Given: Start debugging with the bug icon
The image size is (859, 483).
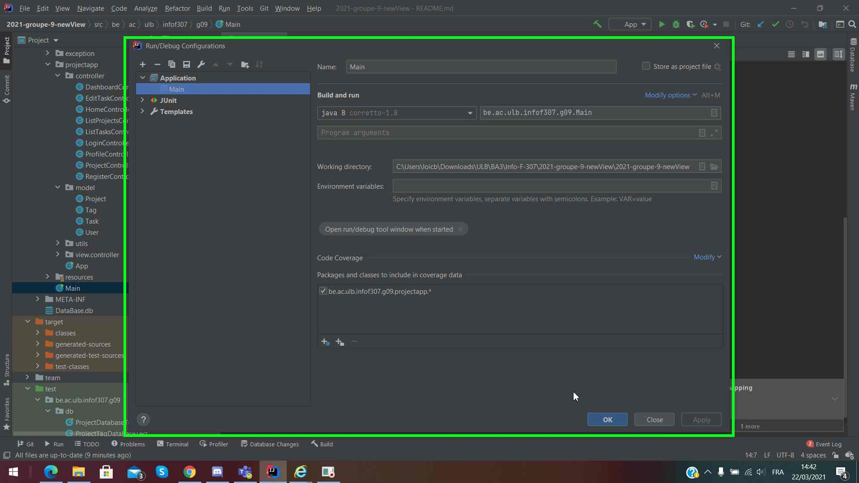Looking at the screenshot, I should pyautogui.click(x=676, y=24).
